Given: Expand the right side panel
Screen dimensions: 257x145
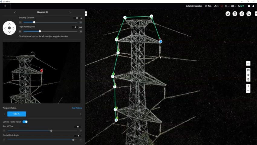Looking at the screenshot, I should coord(256,14).
